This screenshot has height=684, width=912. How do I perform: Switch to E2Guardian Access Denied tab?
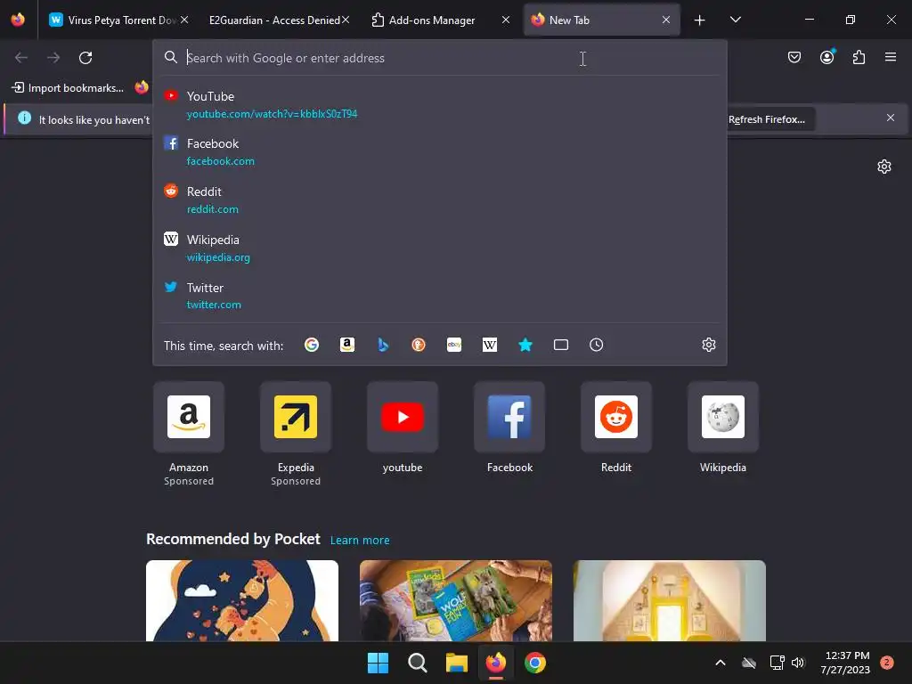pyautogui.click(x=274, y=20)
